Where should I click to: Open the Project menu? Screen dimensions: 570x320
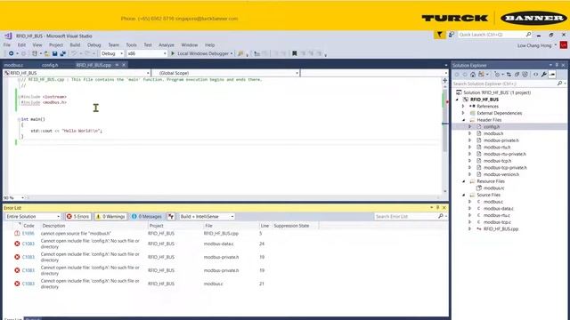click(x=56, y=45)
